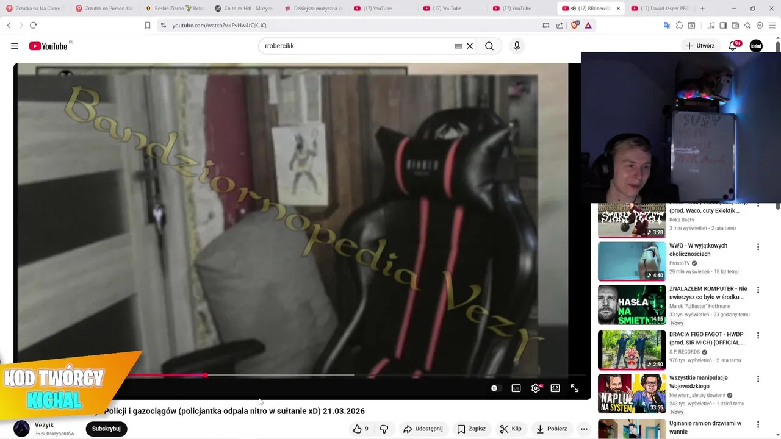Switch to theater mode in player
The image size is (781, 439).
[555, 388]
